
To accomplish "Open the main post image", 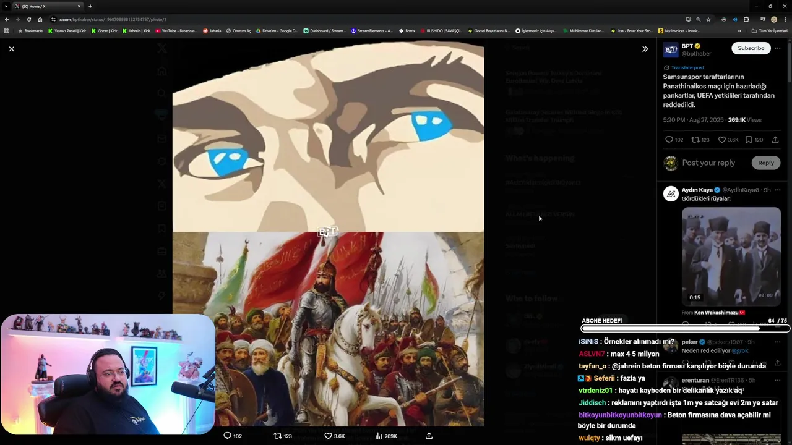I will pyautogui.click(x=328, y=233).
